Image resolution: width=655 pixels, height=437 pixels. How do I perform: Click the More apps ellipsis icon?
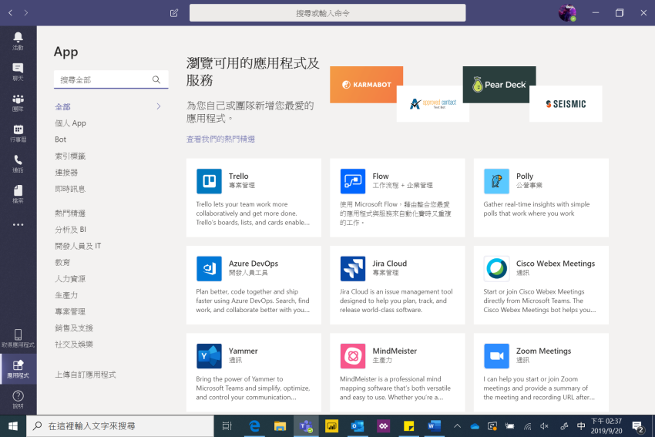pyautogui.click(x=18, y=225)
